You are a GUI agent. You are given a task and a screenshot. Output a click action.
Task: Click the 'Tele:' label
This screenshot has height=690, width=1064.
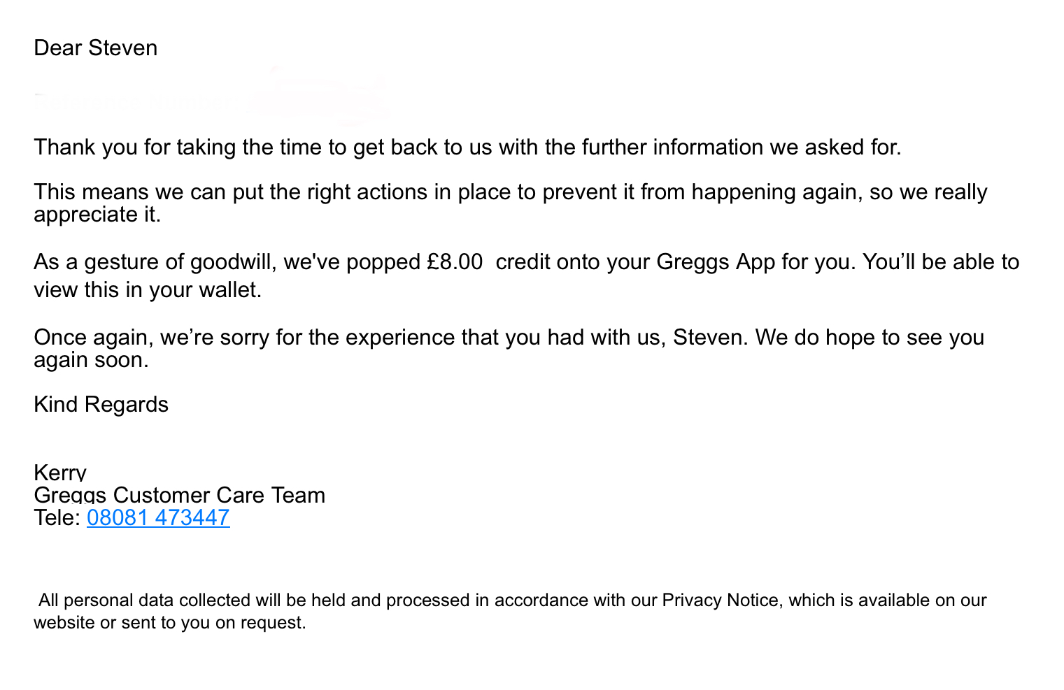tap(57, 517)
